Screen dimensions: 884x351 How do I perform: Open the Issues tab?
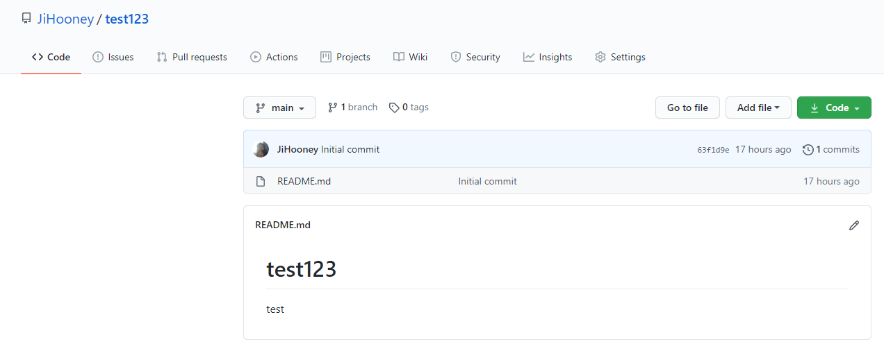tap(113, 57)
